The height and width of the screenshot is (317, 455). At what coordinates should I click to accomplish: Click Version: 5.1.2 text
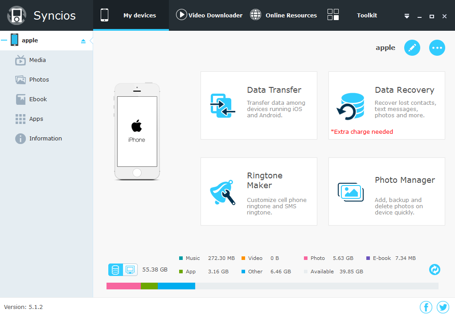(x=23, y=307)
